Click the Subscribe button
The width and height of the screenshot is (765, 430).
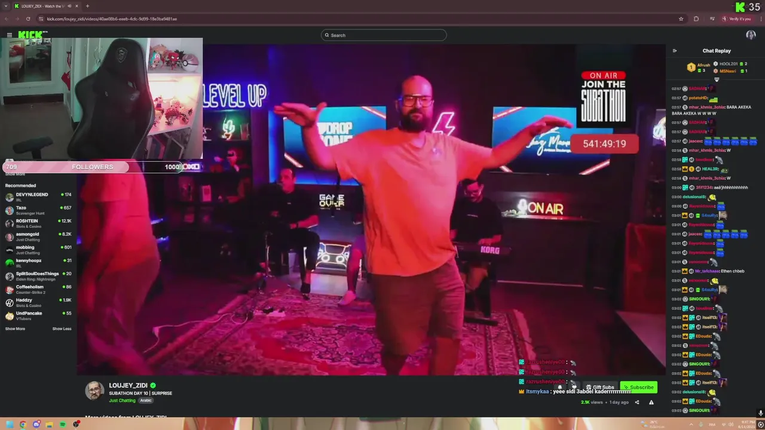tap(639, 387)
